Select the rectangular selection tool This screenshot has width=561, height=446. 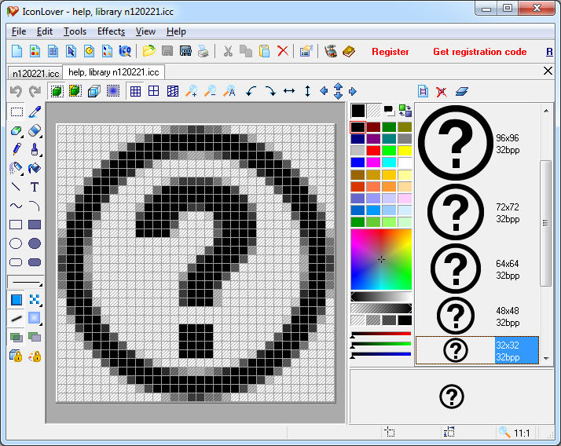(x=16, y=111)
